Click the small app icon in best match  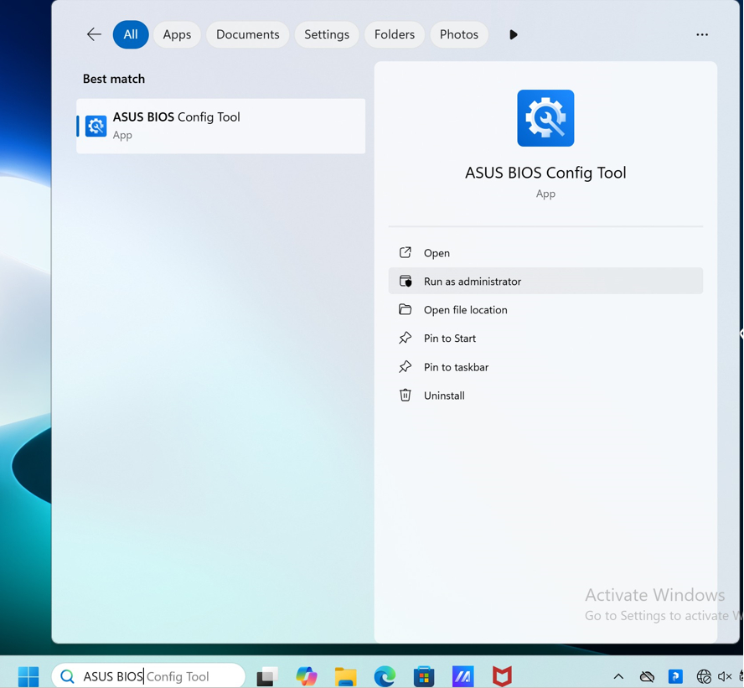[x=96, y=126]
